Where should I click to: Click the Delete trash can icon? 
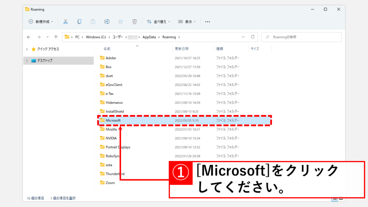(x=134, y=22)
